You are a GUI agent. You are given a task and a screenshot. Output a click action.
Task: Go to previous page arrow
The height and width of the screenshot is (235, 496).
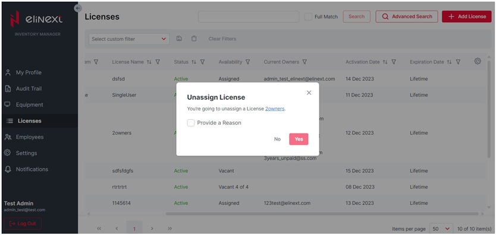117,228
